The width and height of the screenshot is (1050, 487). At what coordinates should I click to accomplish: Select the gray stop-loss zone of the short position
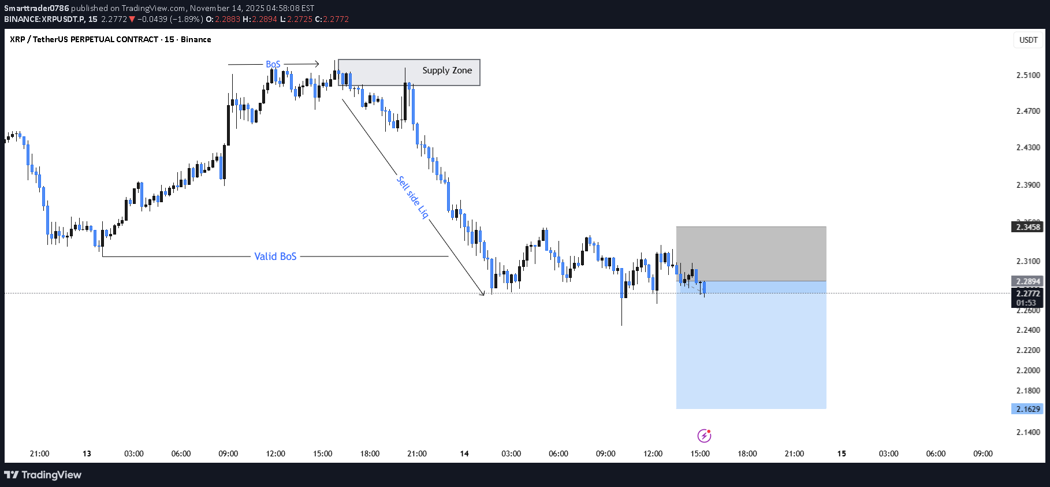click(x=751, y=254)
